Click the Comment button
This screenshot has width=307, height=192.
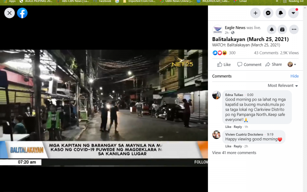[249, 65]
